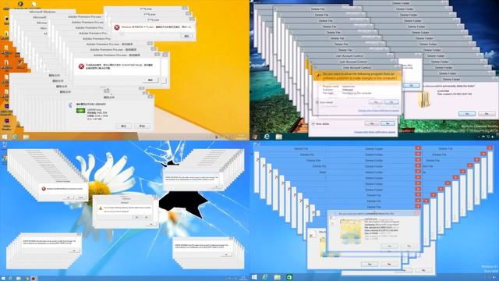499x281 pixels.
Task: Confirm the Adobe Premiere Pro.exe error dialog
Action: pos(150,80)
